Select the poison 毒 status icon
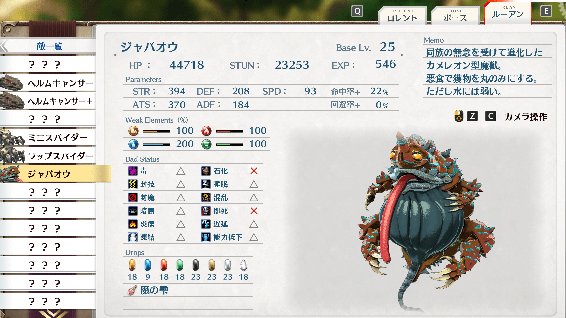 (133, 171)
